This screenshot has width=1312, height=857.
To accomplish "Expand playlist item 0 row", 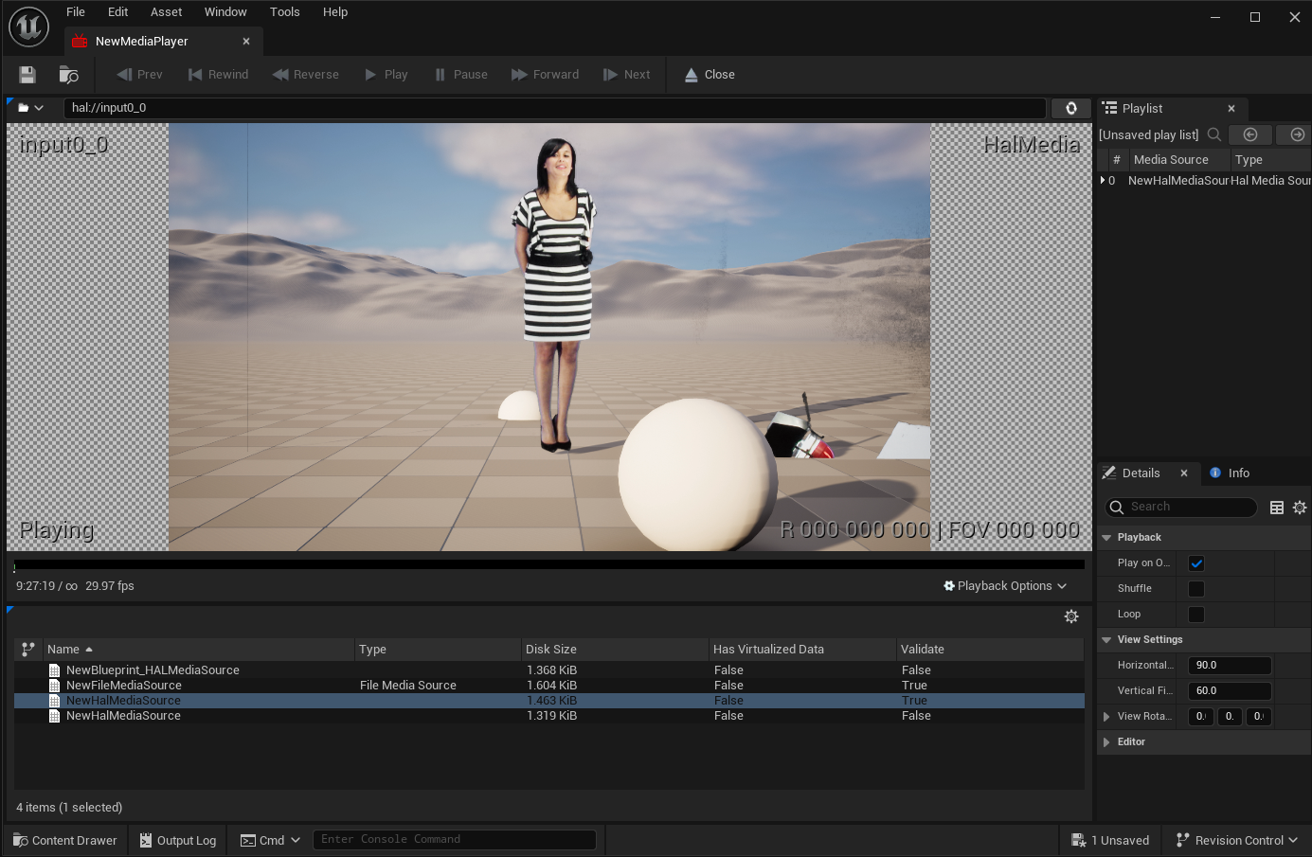I will tap(1103, 180).
